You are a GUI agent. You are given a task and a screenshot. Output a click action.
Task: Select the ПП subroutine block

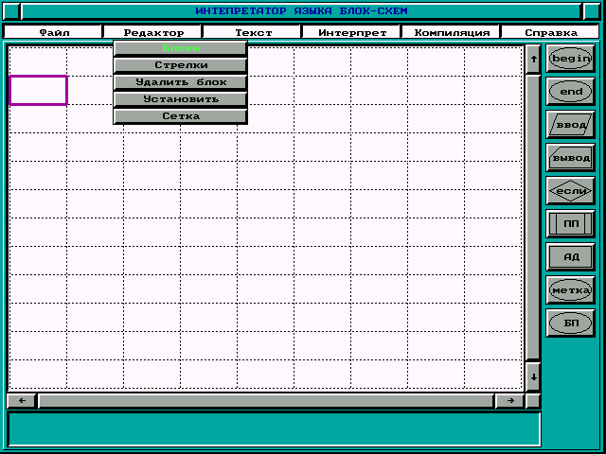tap(570, 224)
